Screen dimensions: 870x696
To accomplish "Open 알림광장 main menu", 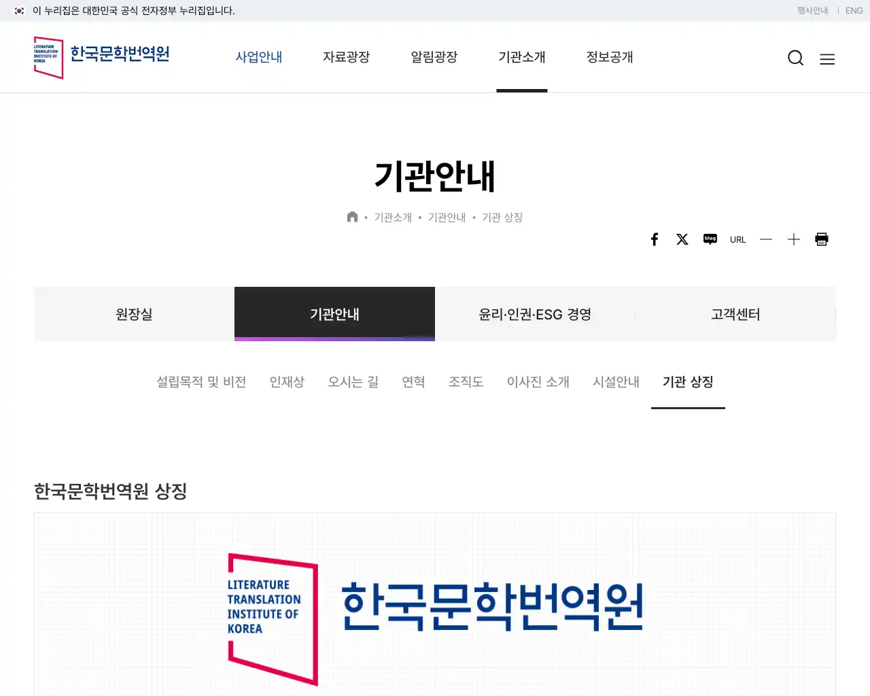I will click(x=434, y=57).
